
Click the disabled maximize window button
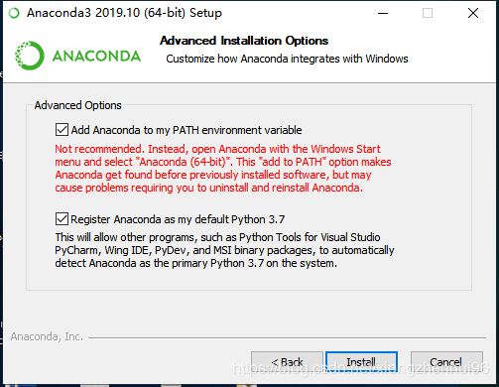428,13
